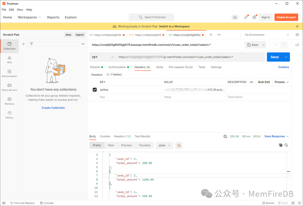Image resolution: width=303 pixels, height=206 pixels.
Task: Close the yellow Scratch Pad banner
Action: click(x=297, y=26)
